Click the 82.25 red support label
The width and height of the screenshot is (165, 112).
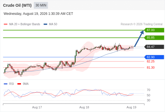(x=150, y=61)
